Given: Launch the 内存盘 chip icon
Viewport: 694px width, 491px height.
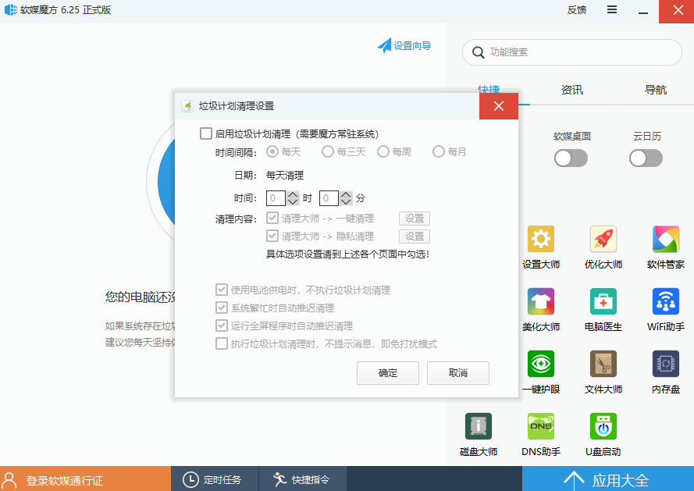Looking at the screenshot, I should pyautogui.click(x=666, y=364).
